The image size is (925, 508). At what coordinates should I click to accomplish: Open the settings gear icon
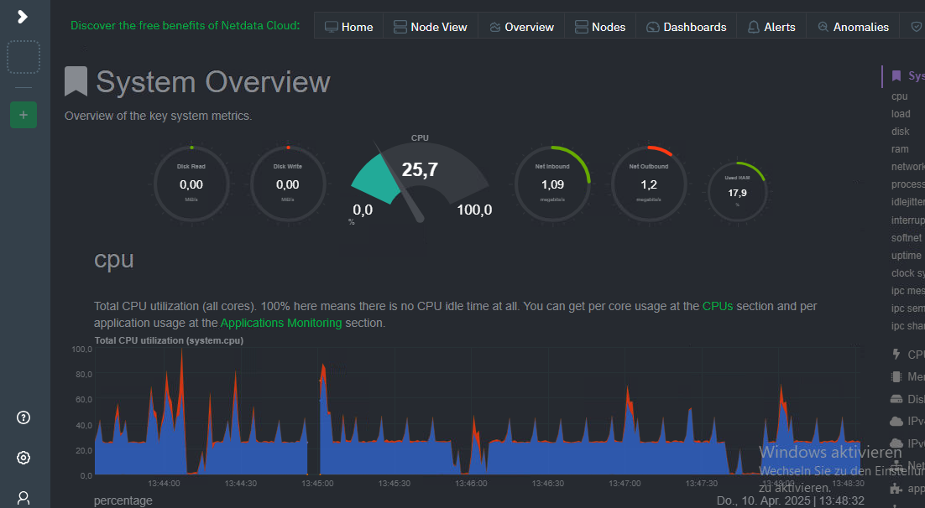pyautogui.click(x=24, y=458)
